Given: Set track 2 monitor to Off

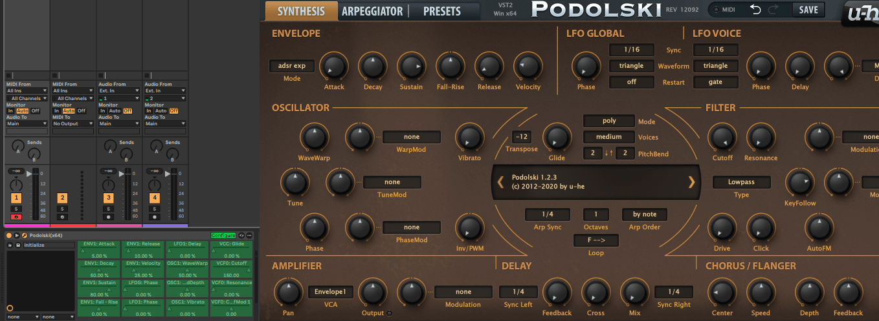Looking at the screenshot, I should tap(81, 111).
